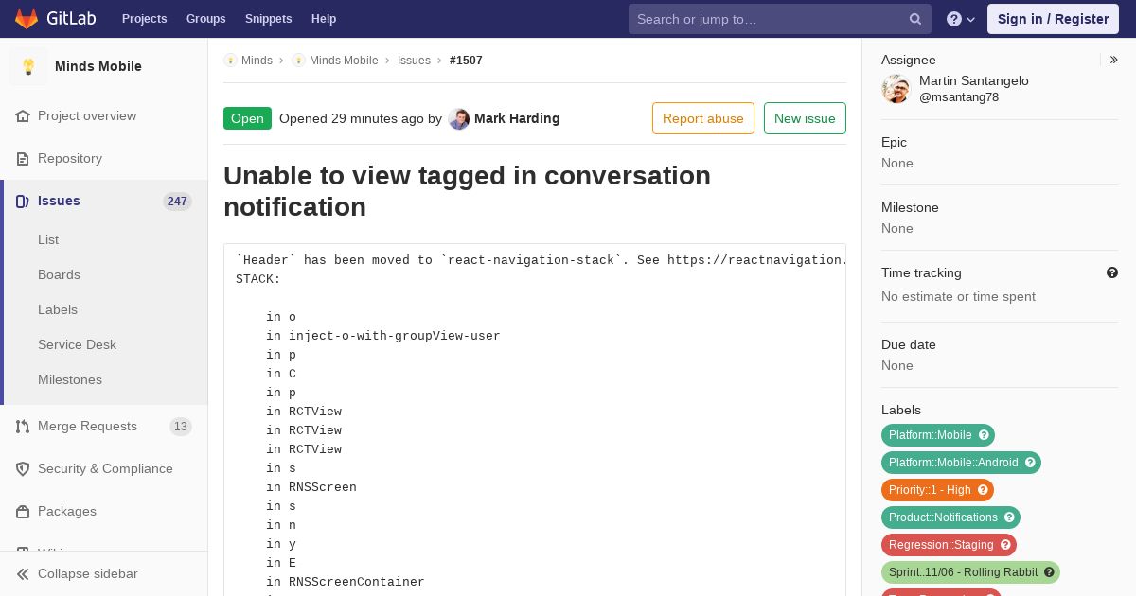The height and width of the screenshot is (596, 1136).
Task: Click the Minds Mobile project avatar
Action: (28, 66)
